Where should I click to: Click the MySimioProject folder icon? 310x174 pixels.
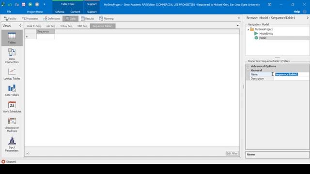click(x=252, y=29)
